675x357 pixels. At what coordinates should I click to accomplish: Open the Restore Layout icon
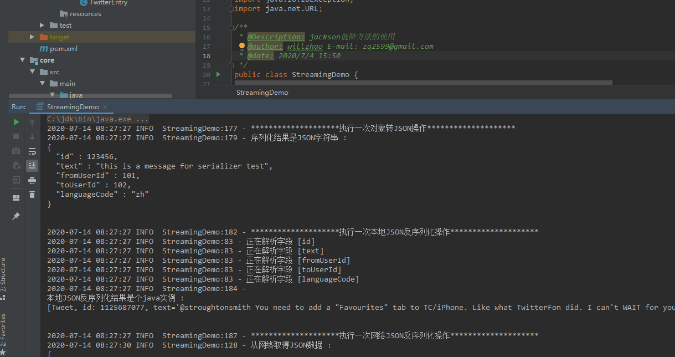click(16, 197)
